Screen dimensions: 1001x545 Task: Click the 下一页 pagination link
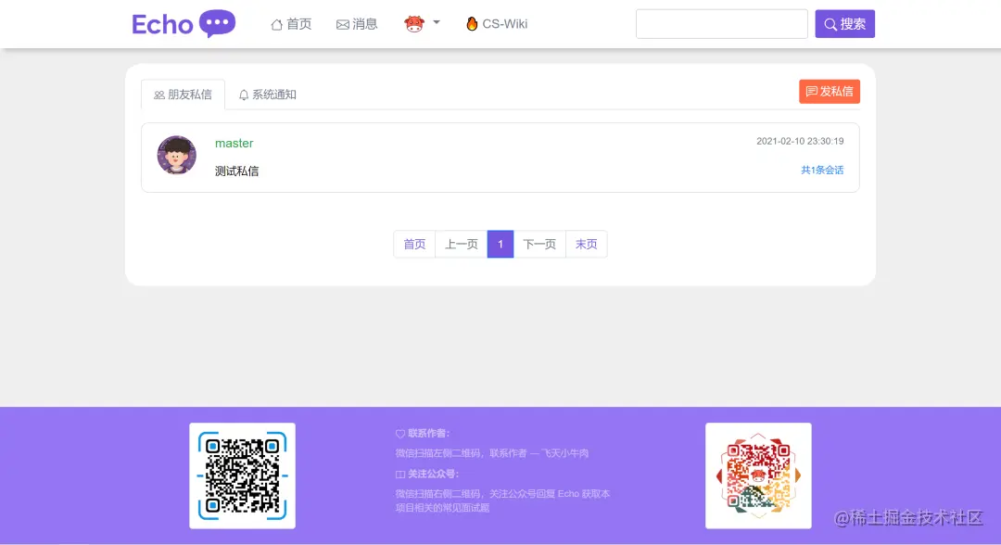pos(539,244)
